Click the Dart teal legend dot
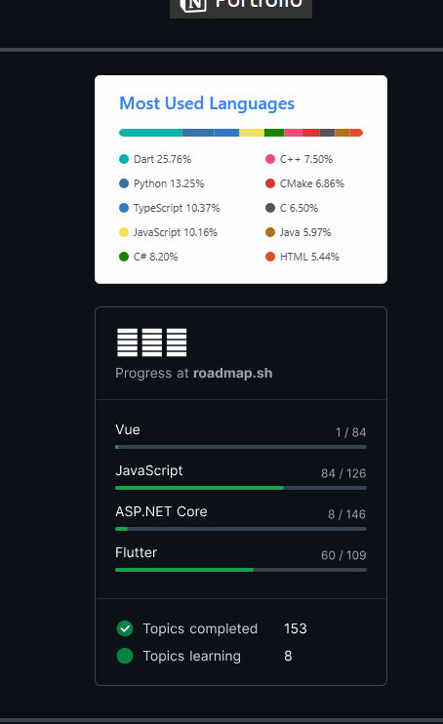The image size is (443, 724). tap(124, 159)
